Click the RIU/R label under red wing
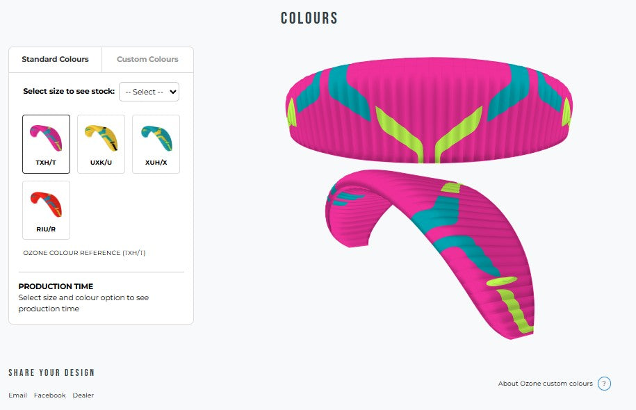 coord(46,229)
